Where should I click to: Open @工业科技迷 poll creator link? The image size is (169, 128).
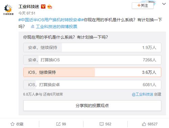[143, 94]
